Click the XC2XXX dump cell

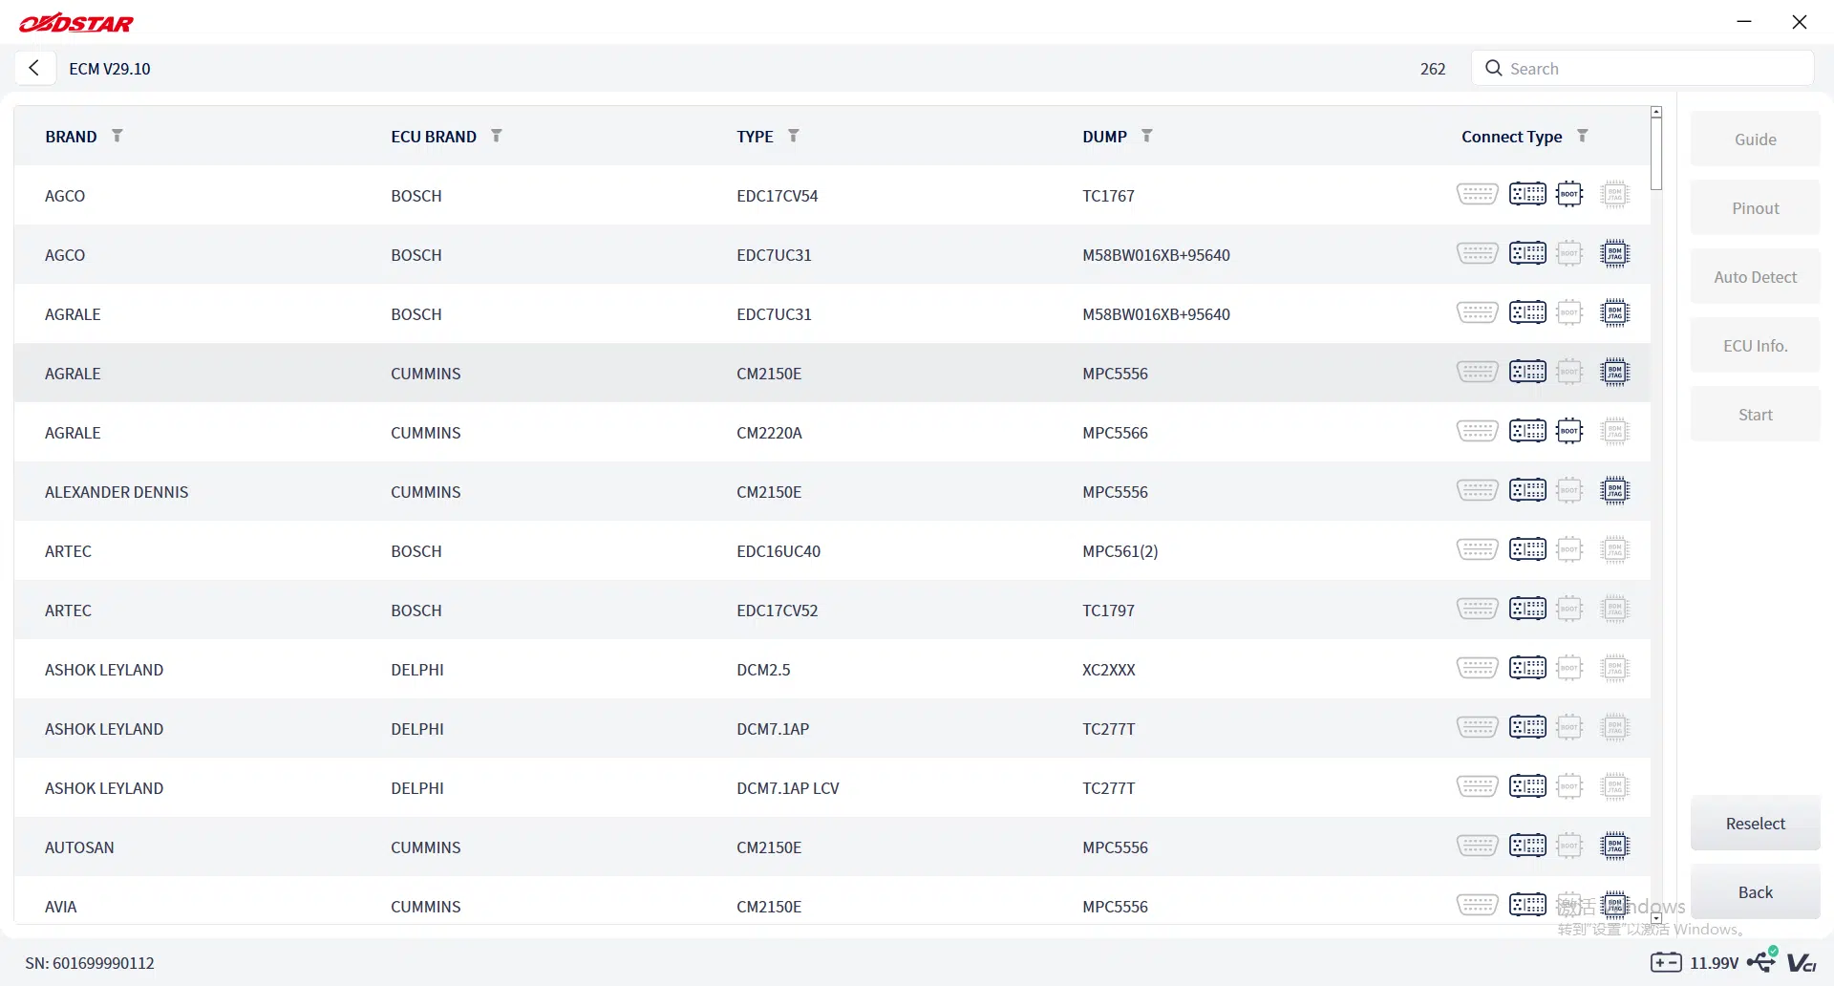tap(1109, 670)
